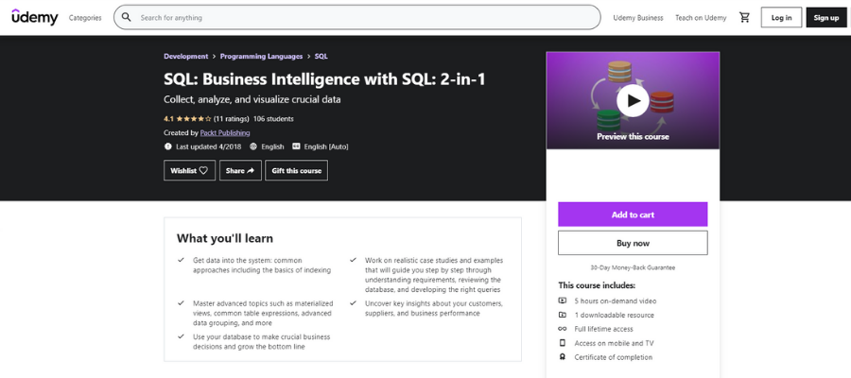Click the search magnifier icon
851x378 pixels.
[x=127, y=17]
